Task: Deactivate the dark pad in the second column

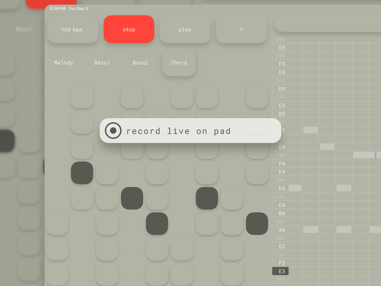Action: click(x=82, y=173)
